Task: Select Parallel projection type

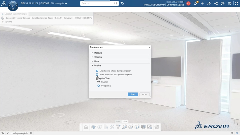Action: point(98,82)
